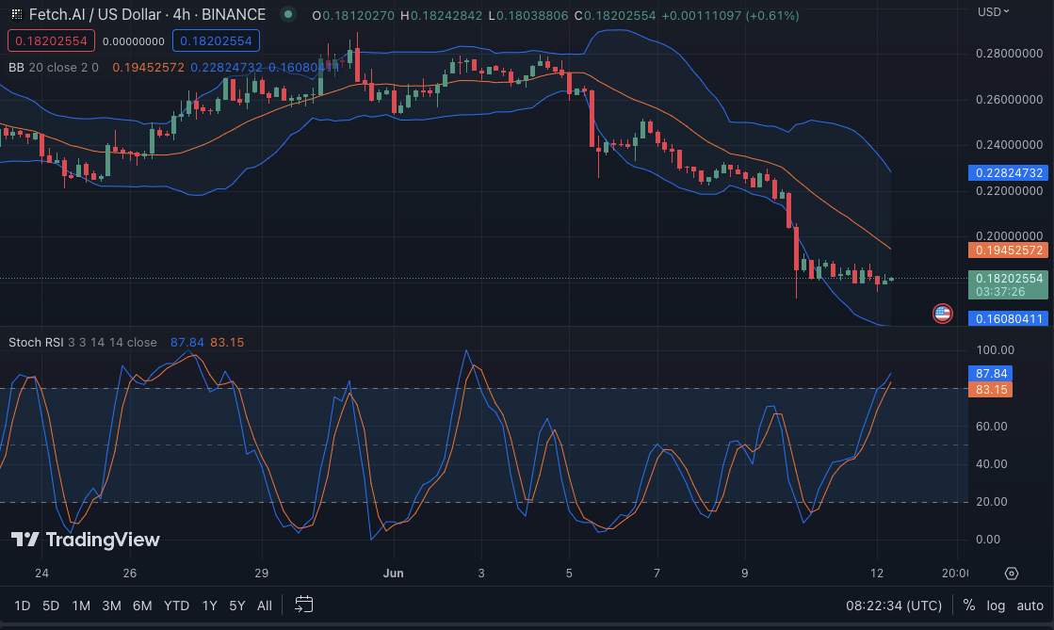Click the orange 0.19452572 price label

(x=1010, y=250)
